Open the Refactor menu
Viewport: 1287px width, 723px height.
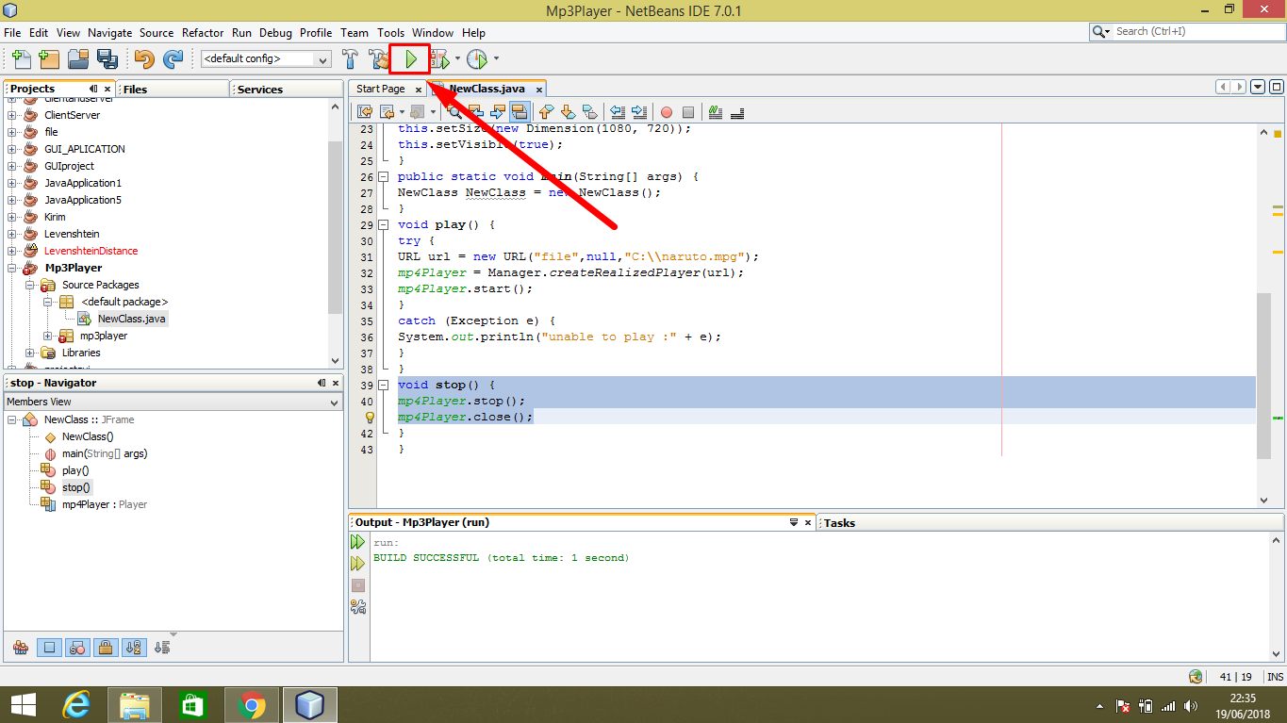pos(203,32)
